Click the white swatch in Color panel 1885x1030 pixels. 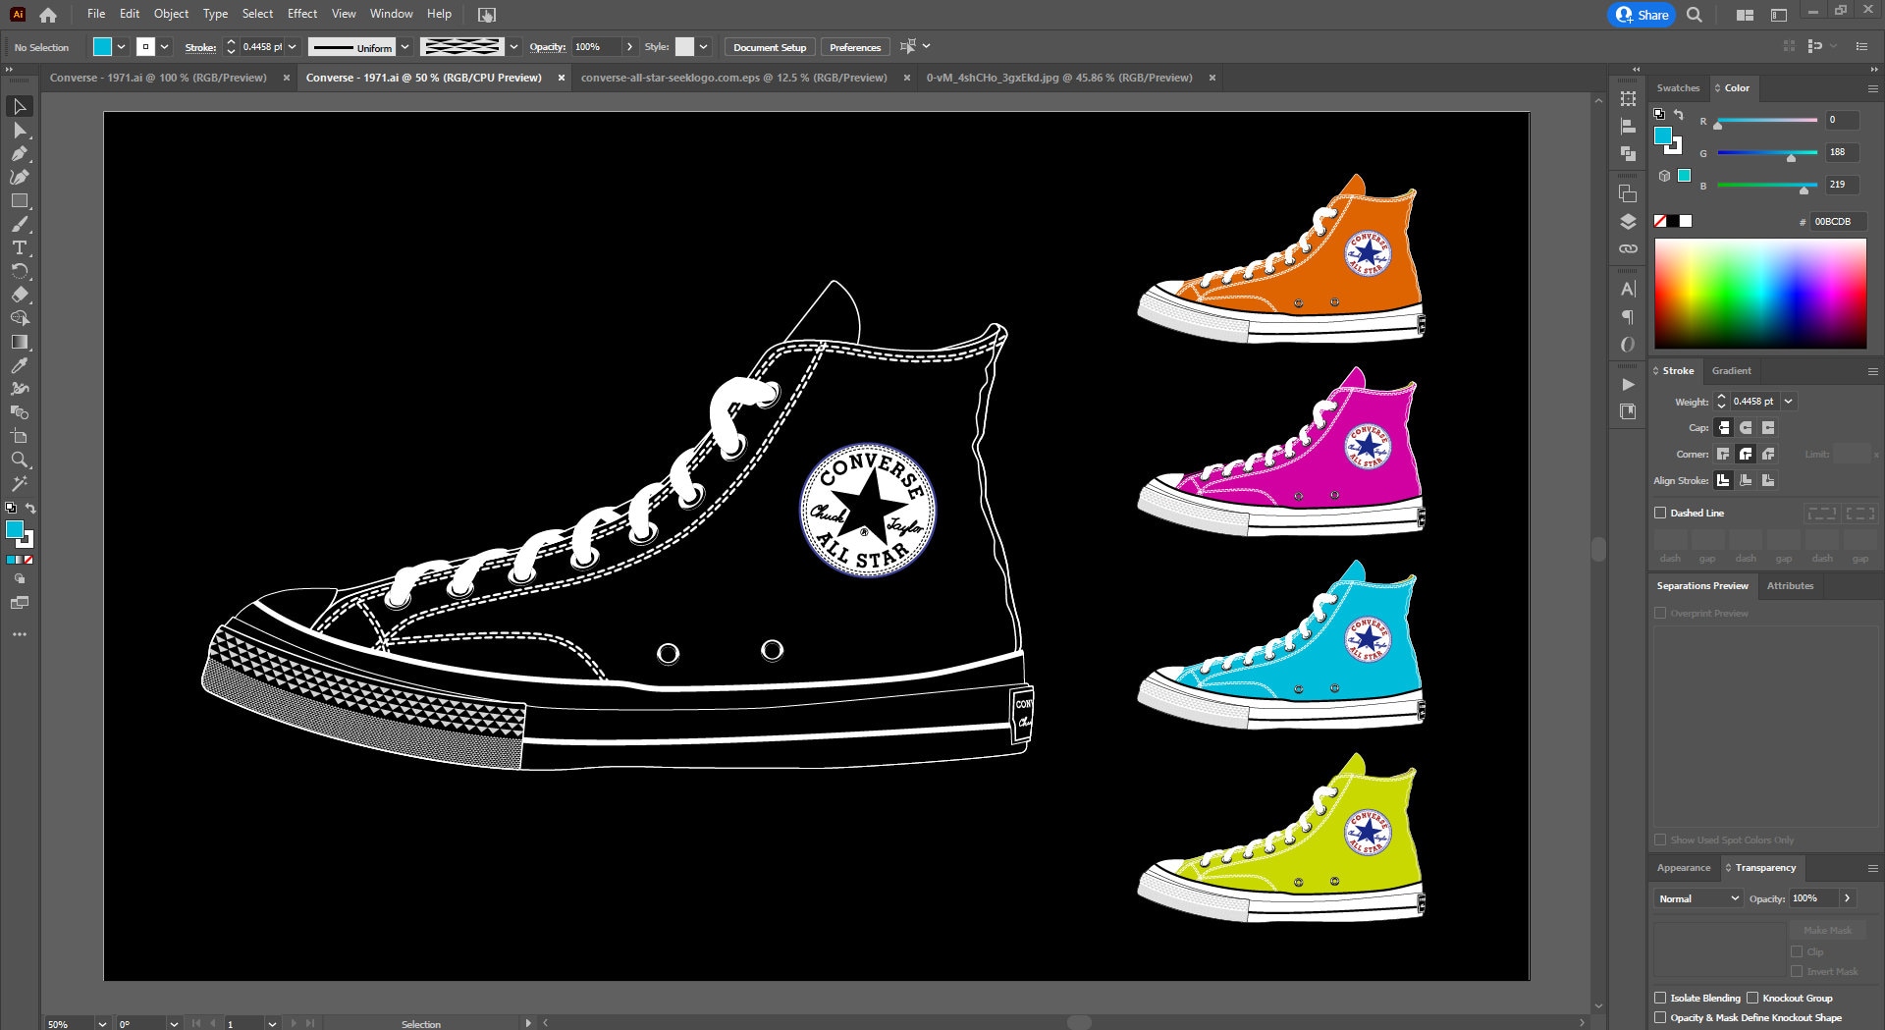[1686, 221]
